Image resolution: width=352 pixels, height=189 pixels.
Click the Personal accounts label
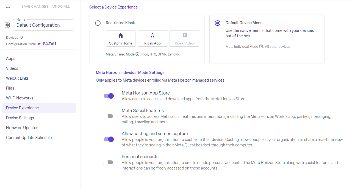(x=140, y=157)
